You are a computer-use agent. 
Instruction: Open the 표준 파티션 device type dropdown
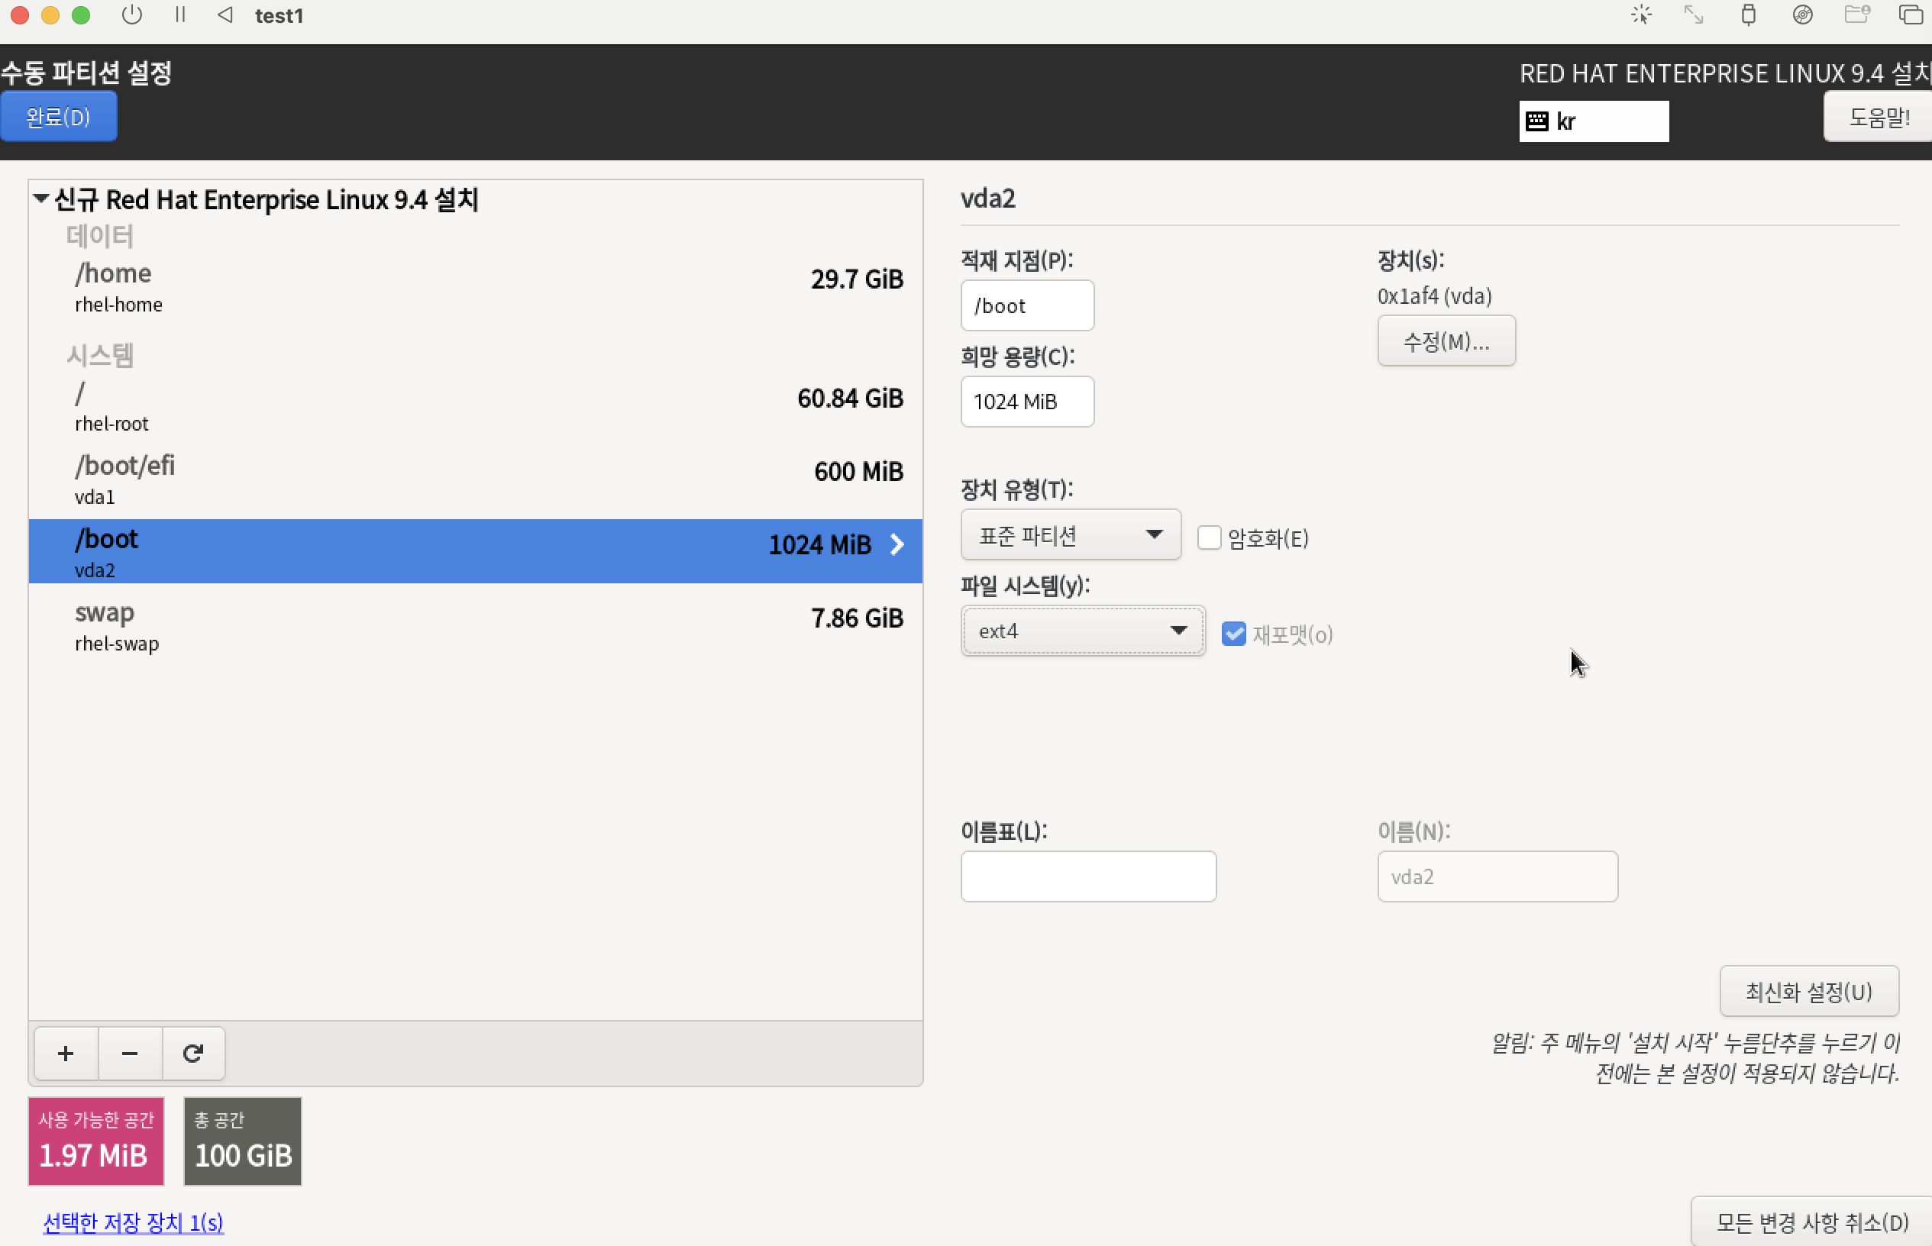point(1070,534)
